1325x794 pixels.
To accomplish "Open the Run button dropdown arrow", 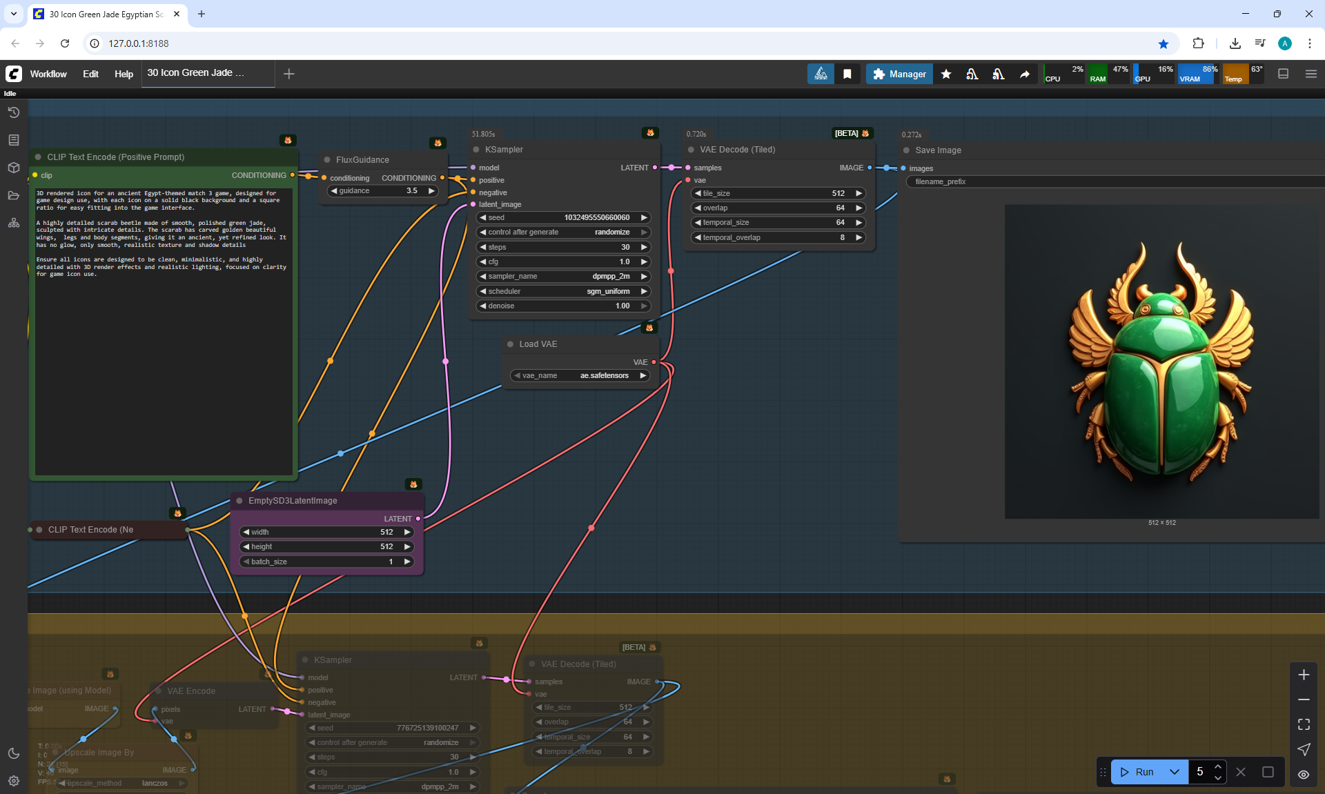I will point(1174,772).
